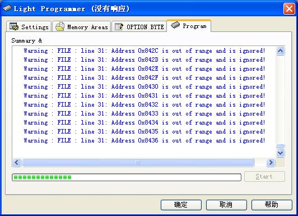Click the horizontal scroll left arrow
Image resolution: width=298 pixels, height=216 pixels.
17,163
